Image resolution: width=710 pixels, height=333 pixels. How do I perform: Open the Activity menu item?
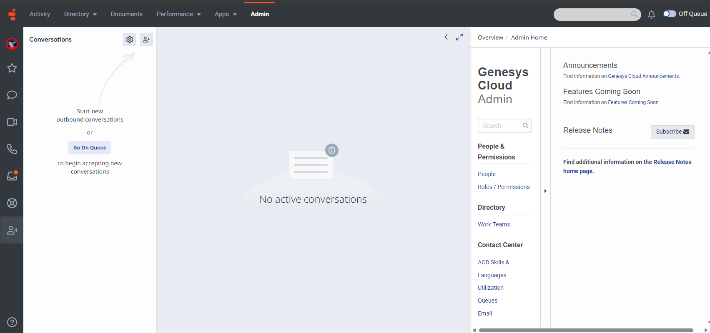click(40, 14)
